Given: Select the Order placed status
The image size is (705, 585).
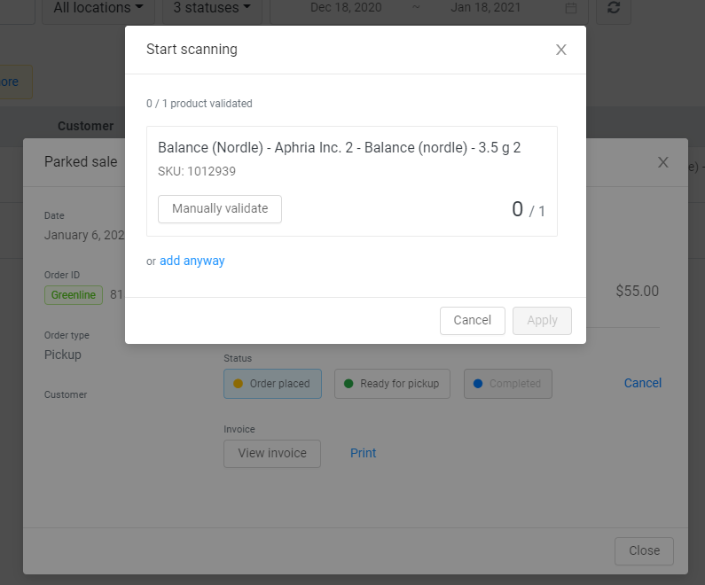Looking at the screenshot, I should [272, 384].
